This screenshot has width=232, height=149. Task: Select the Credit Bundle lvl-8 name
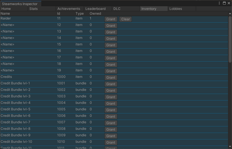(15, 129)
